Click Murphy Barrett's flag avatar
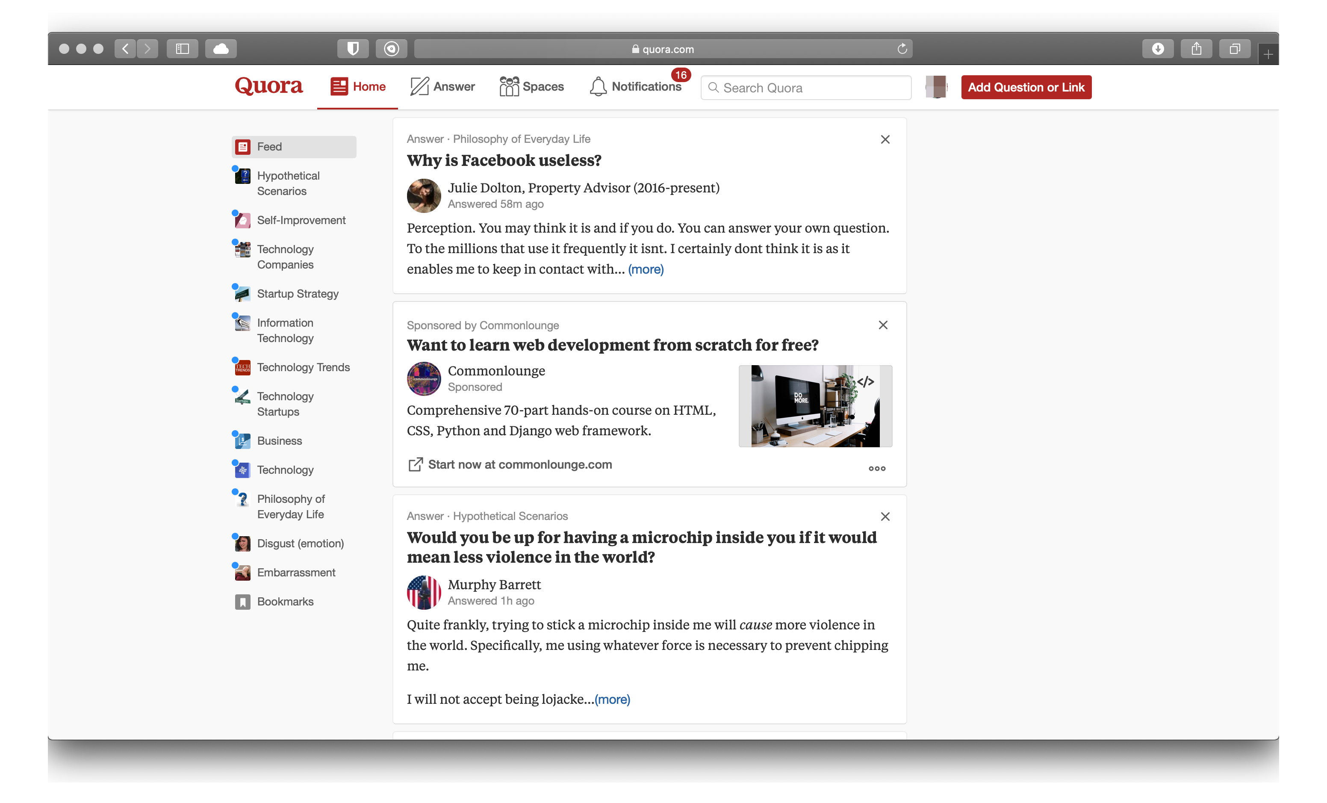This screenshot has width=1327, height=803. click(424, 593)
